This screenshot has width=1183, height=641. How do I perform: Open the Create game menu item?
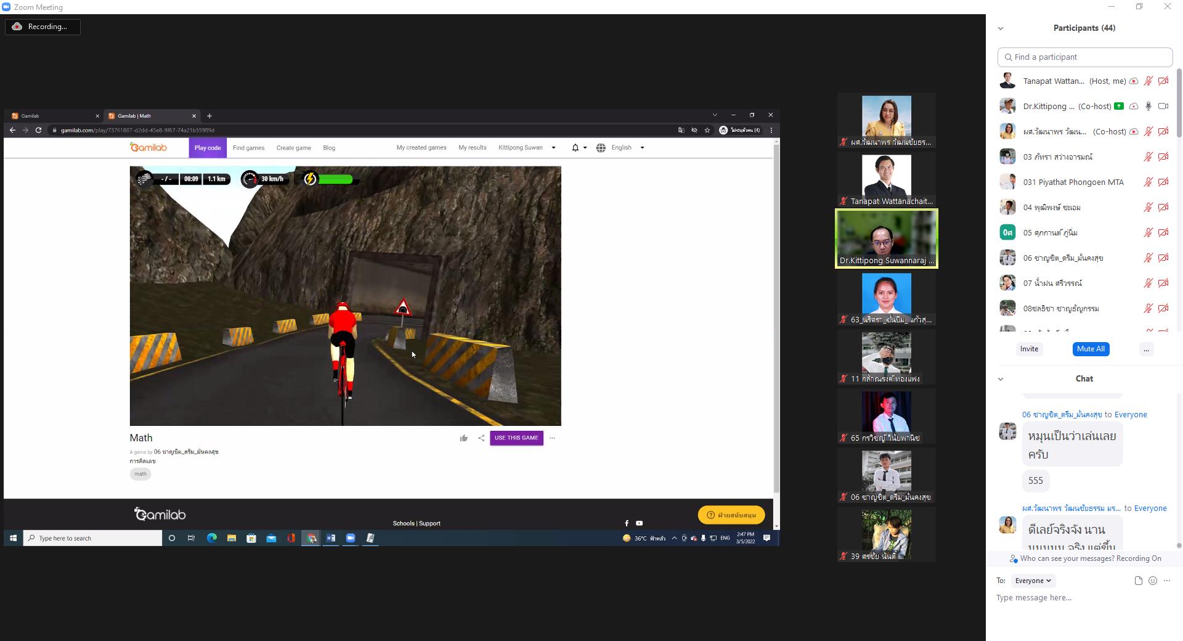pos(294,148)
